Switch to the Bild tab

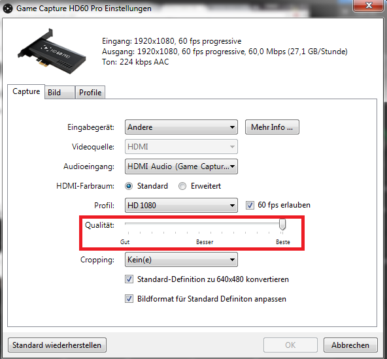coord(59,93)
